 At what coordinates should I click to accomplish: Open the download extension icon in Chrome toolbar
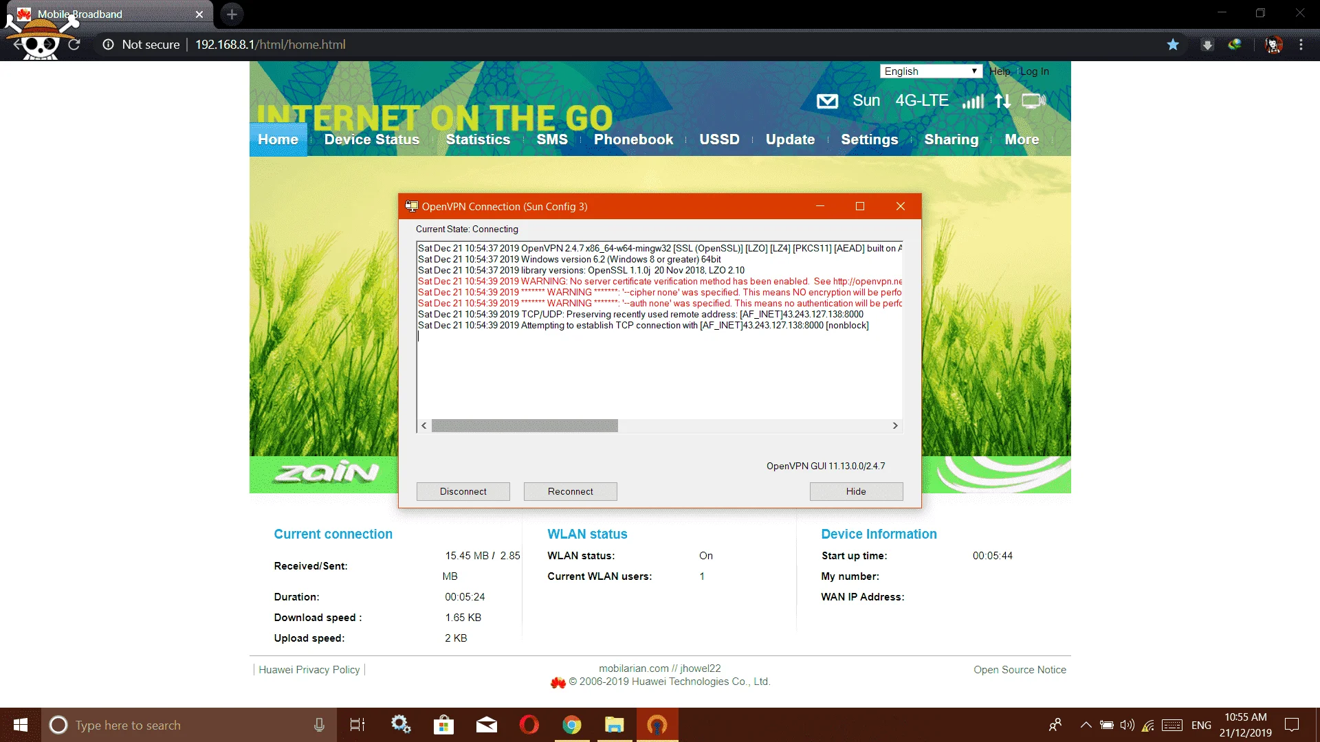pyautogui.click(x=1207, y=45)
